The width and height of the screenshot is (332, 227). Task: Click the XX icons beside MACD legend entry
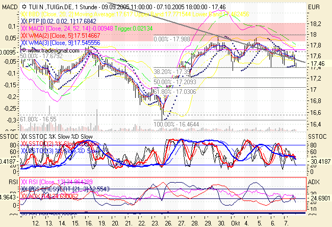(24, 29)
